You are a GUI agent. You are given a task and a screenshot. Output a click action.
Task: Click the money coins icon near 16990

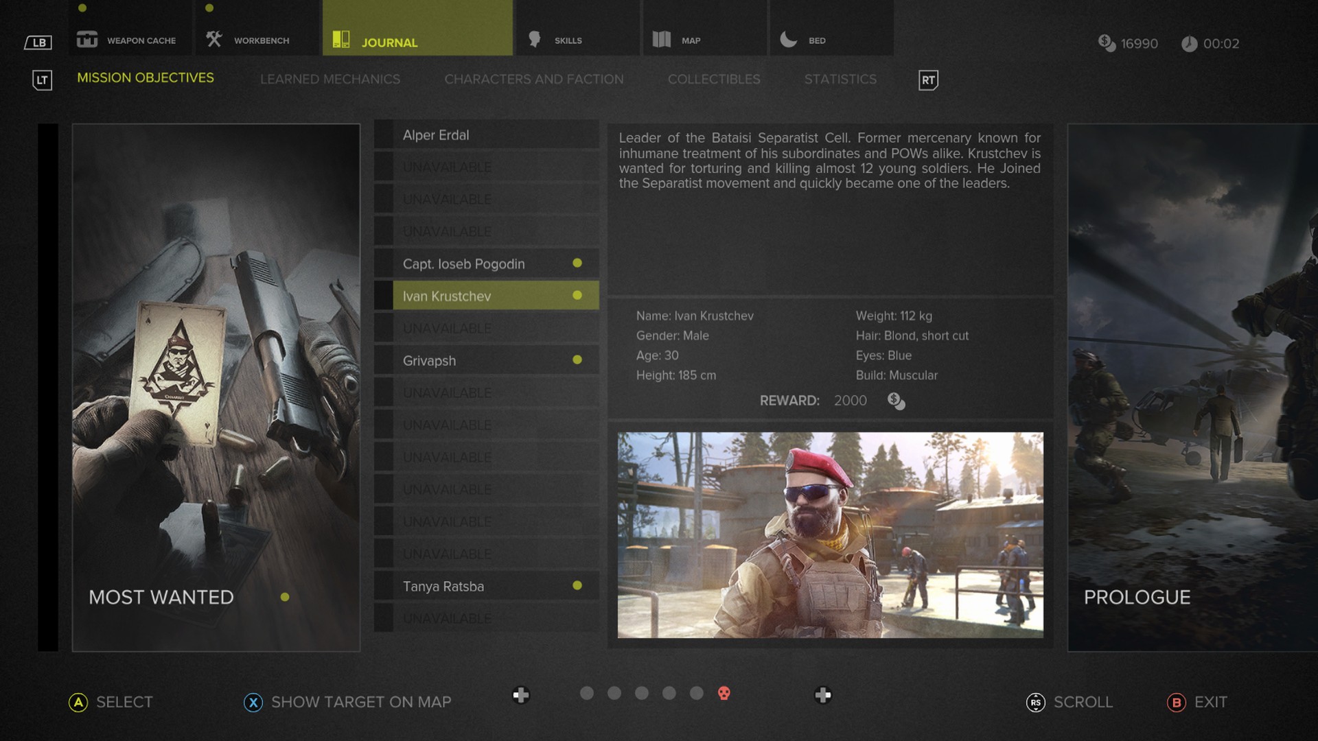pos(1107,43)
